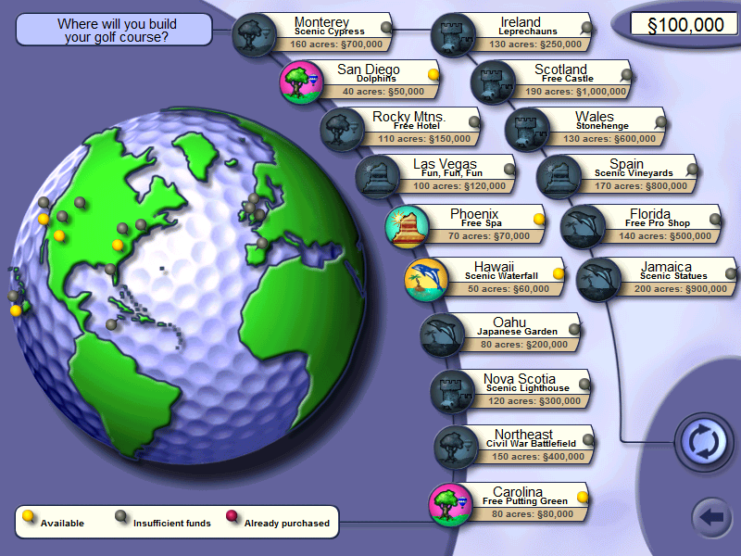Click the yellow pin next to Phoenix

[x=539, y=219]
